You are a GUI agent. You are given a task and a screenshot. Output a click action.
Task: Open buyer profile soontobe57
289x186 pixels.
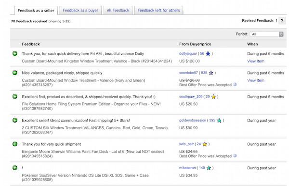click(x=188, y=73)
